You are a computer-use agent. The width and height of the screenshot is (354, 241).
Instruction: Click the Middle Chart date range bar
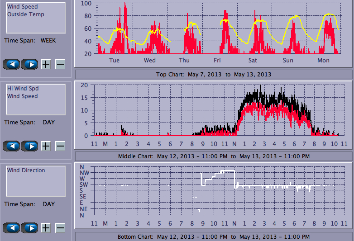213,156
